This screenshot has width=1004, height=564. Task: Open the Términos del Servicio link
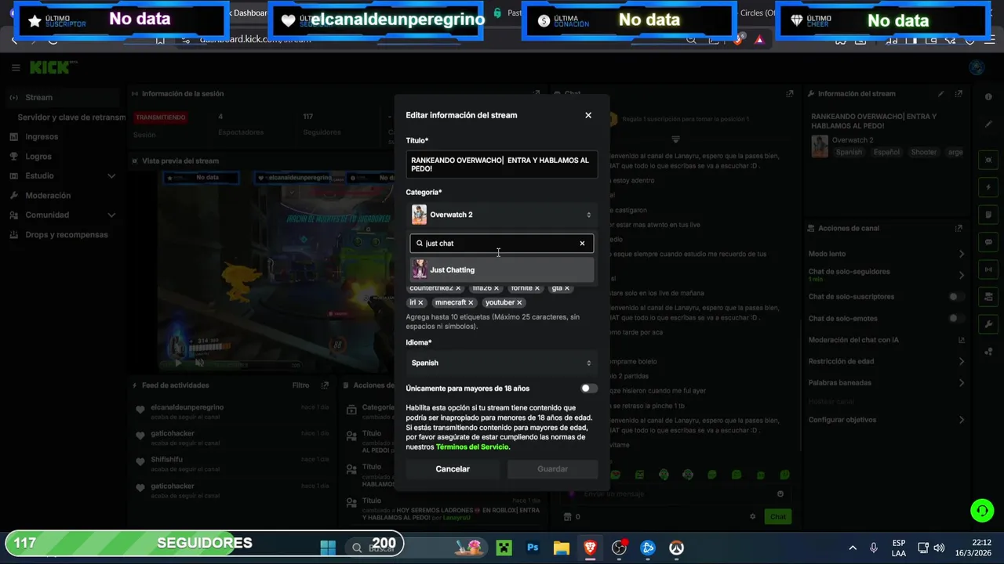[472, 447]
